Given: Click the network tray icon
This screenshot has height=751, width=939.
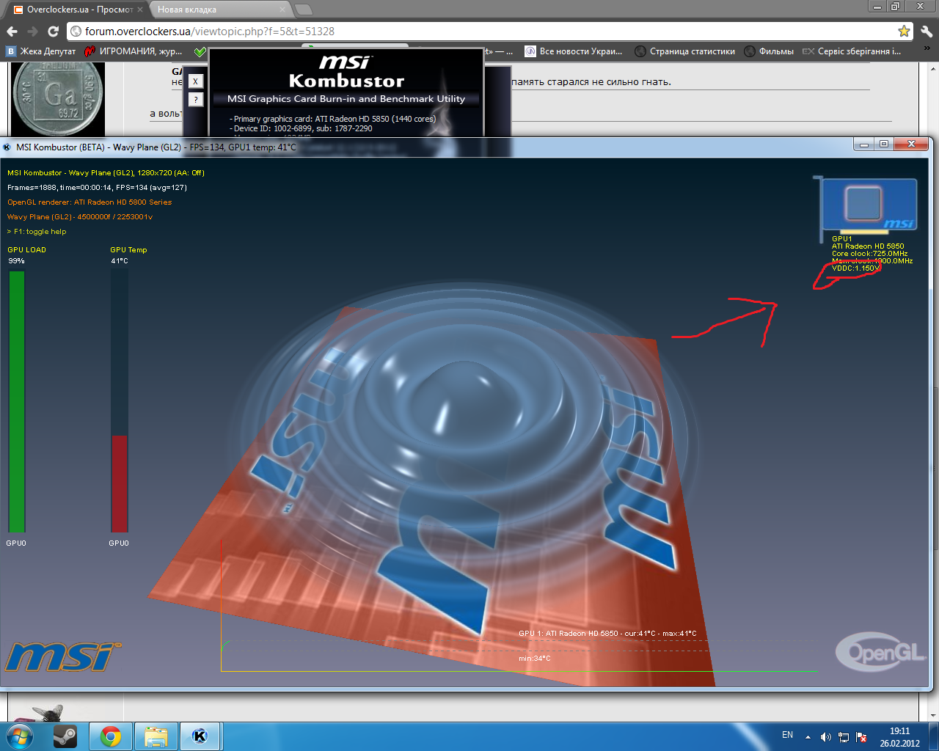Looking at the screenshot, I should click(844, 737).
